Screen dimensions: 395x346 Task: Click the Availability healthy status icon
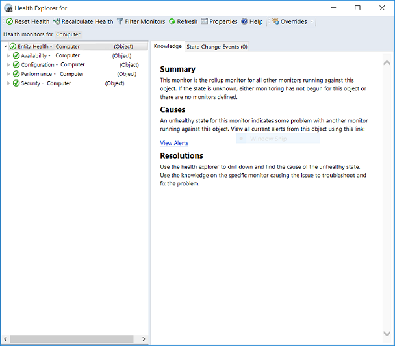16,55
